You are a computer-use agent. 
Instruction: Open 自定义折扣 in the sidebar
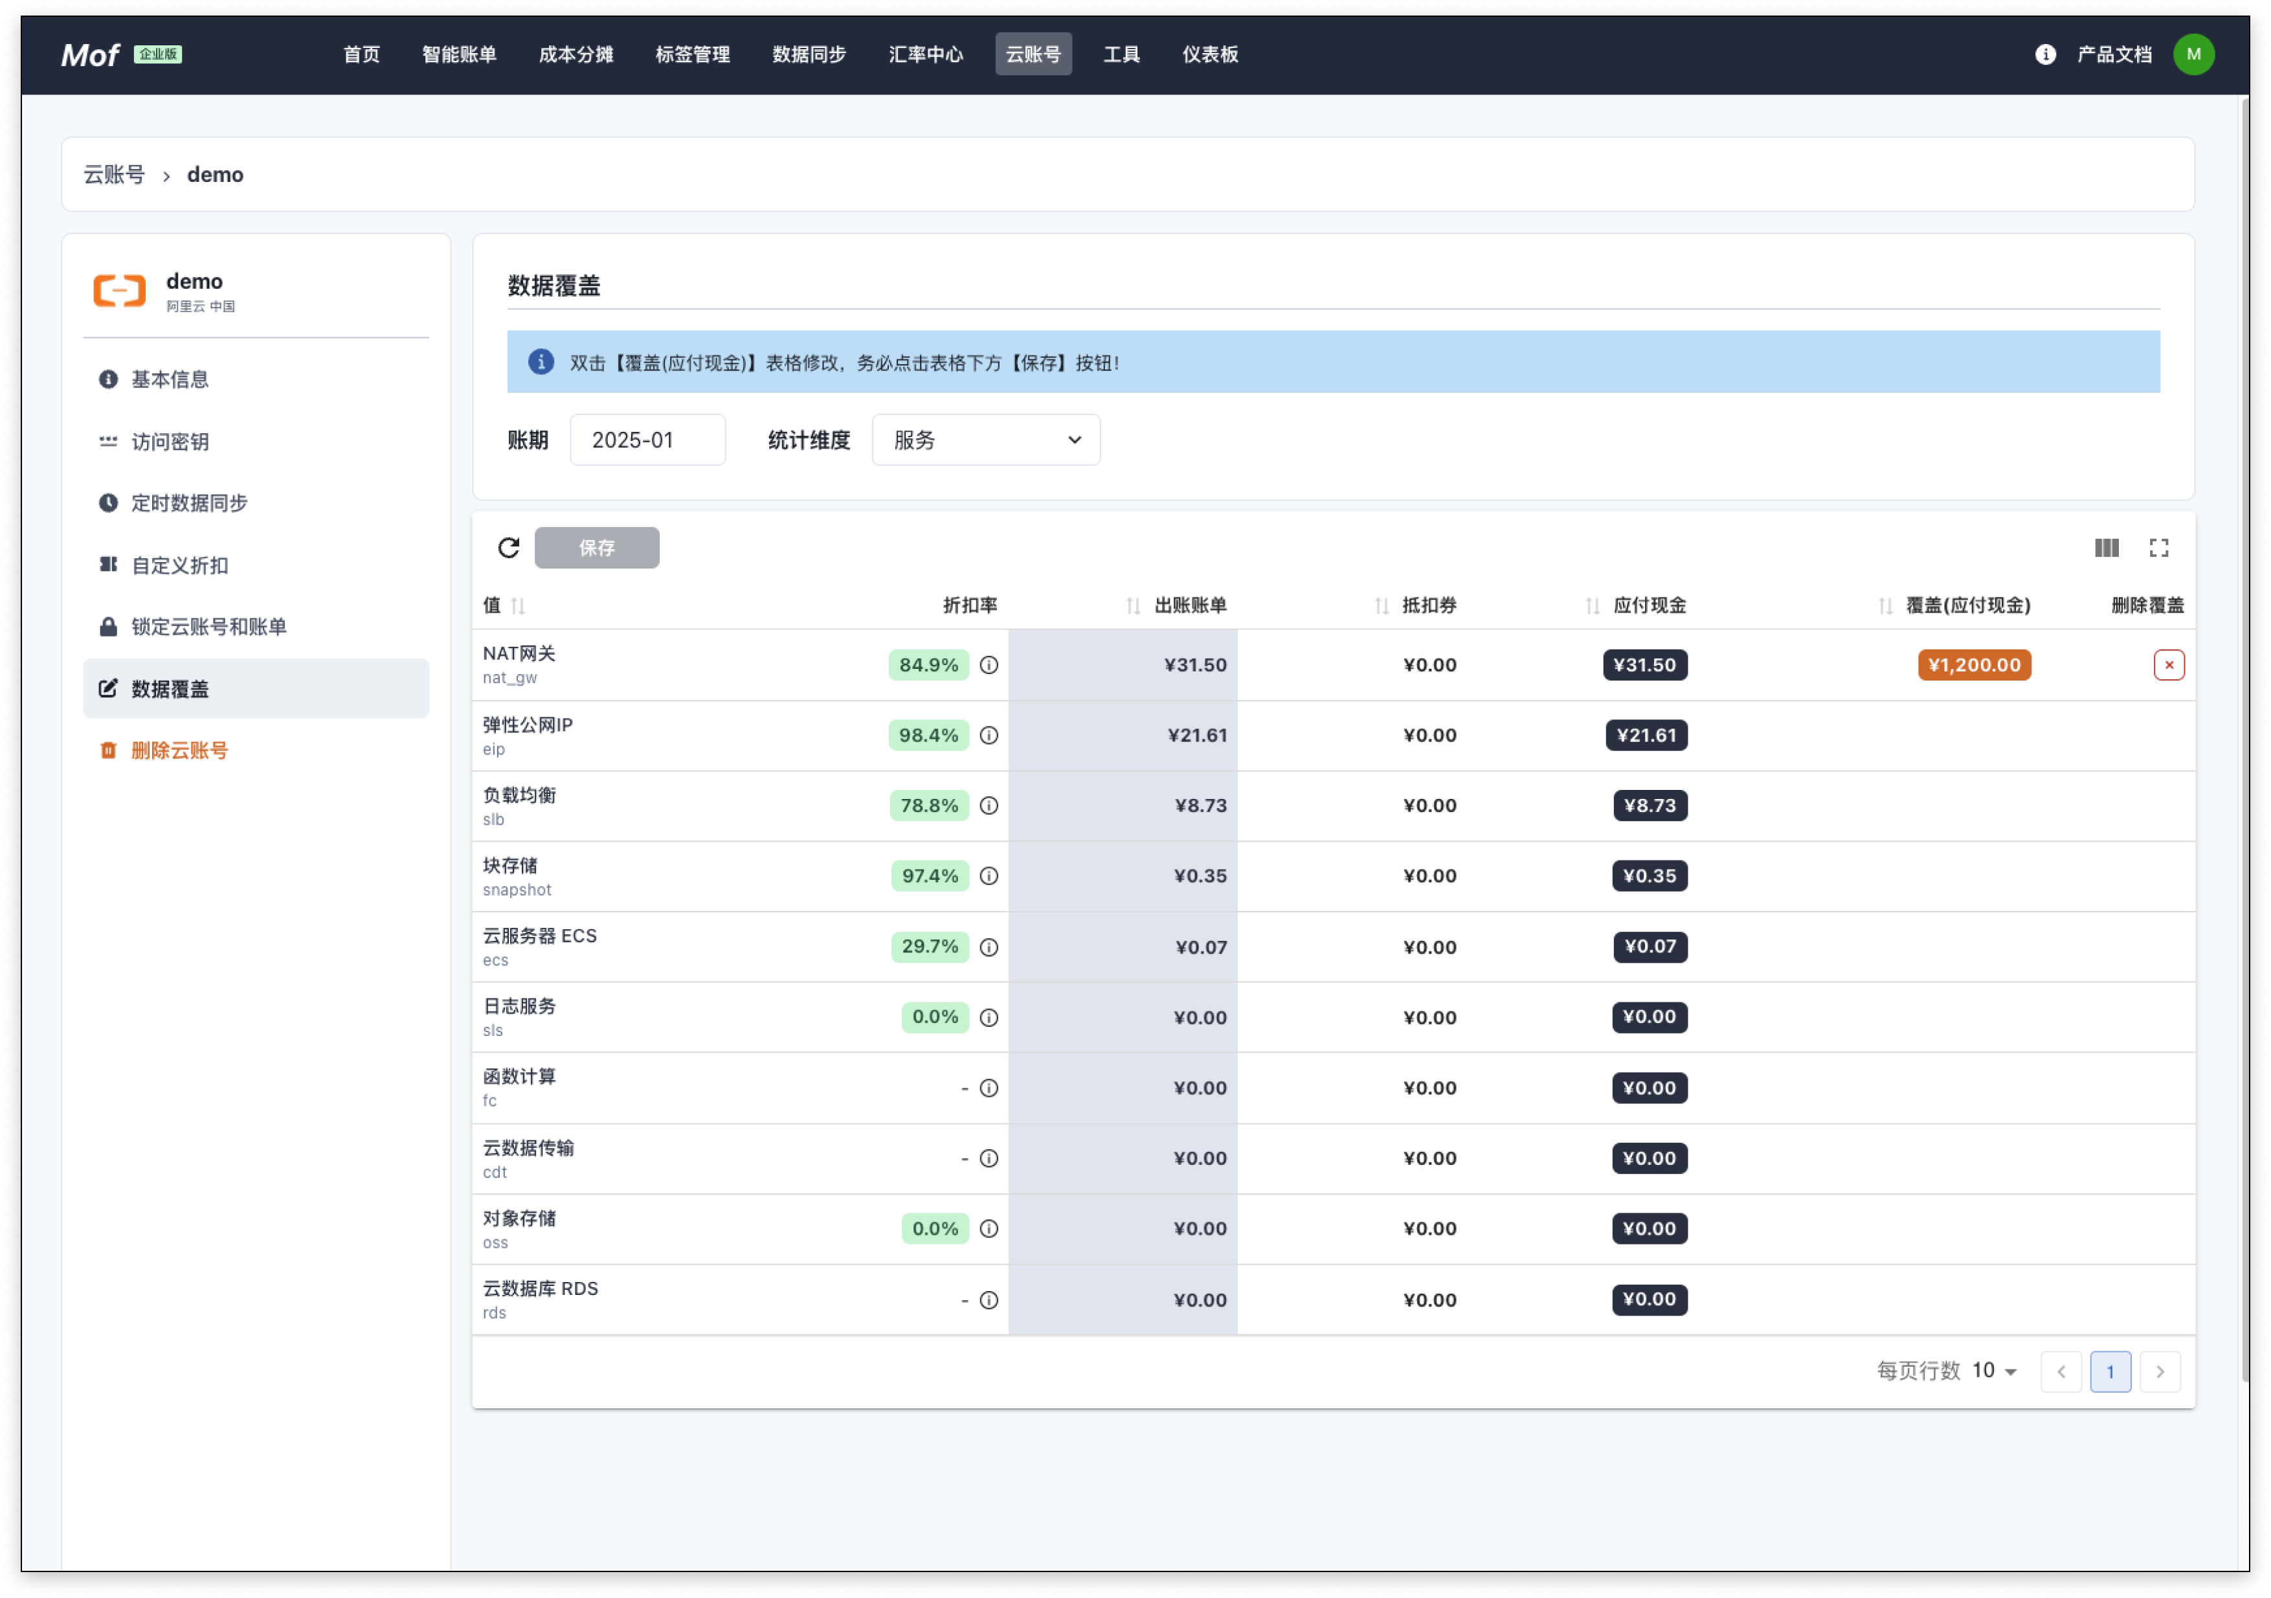[256, 565]
